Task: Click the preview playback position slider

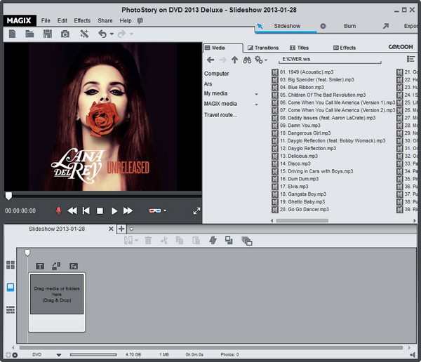Action: [8, 196]
